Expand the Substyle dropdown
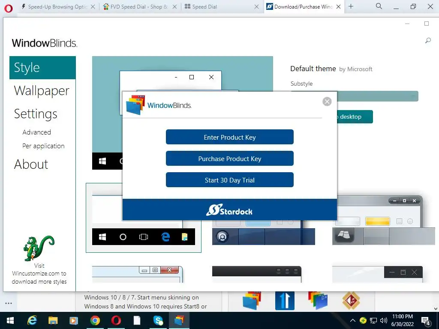The image size is (439, 329). pos(378,96)
